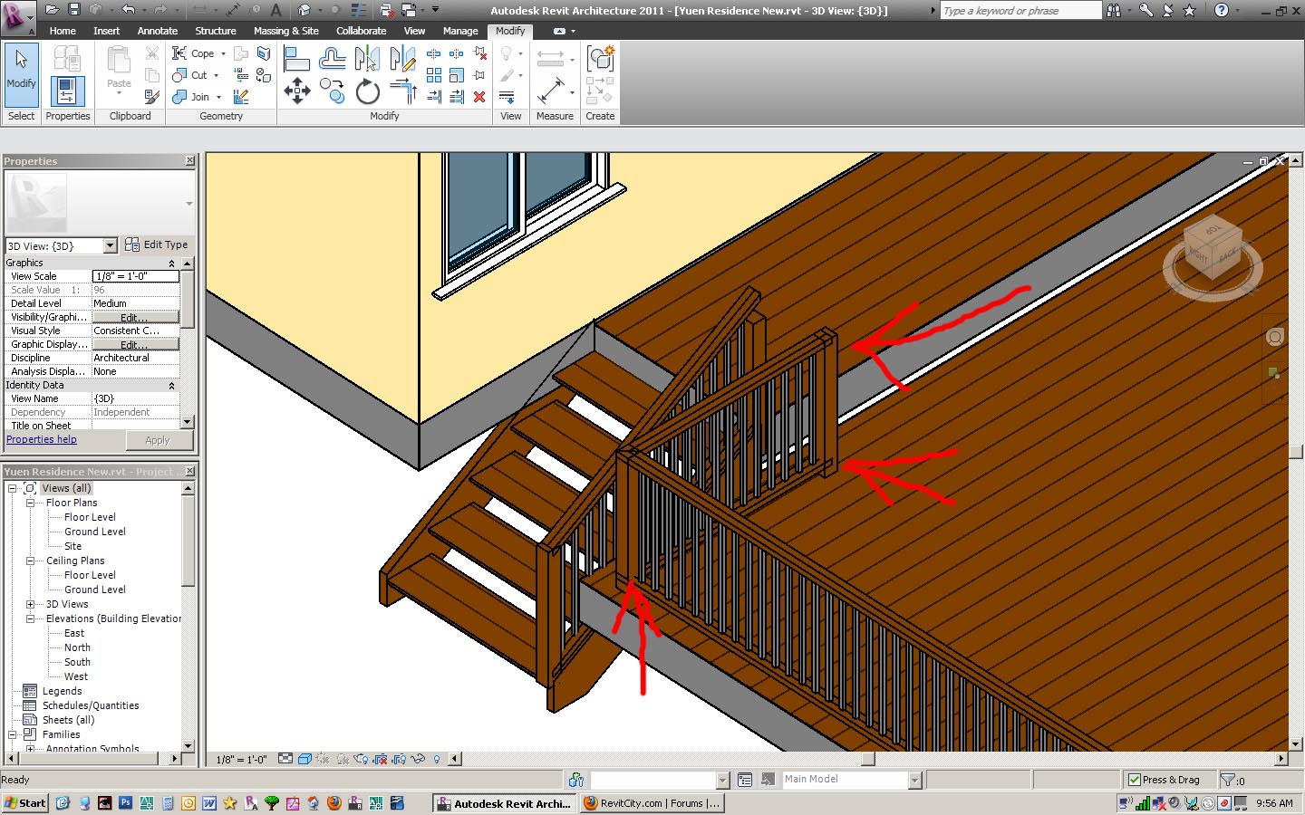
Task: Click the Create Group icon
Action: coord(600,59)
